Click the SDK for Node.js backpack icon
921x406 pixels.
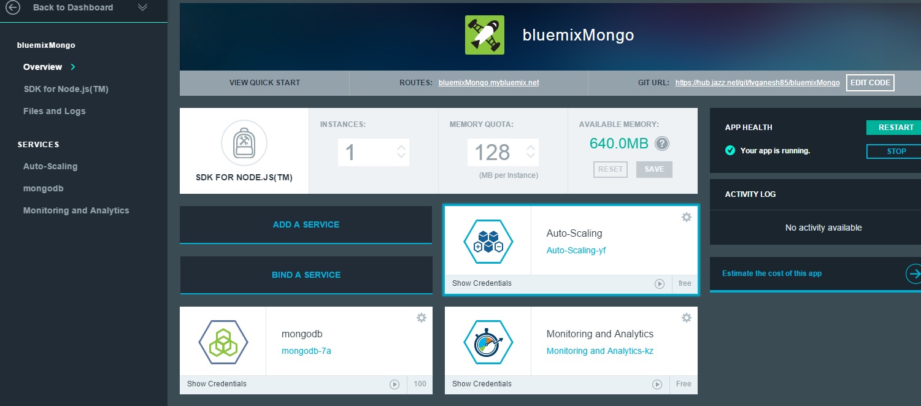[244, 143]
